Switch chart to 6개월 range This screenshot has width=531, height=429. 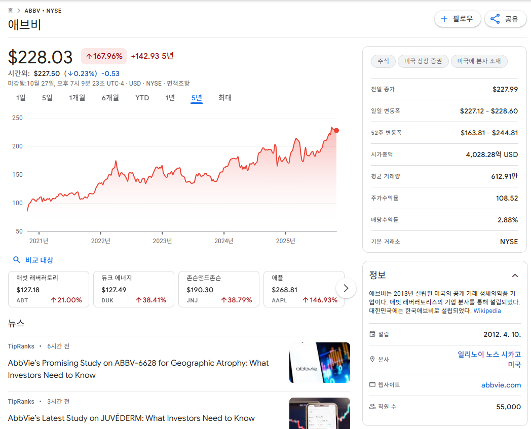(110, 98)
